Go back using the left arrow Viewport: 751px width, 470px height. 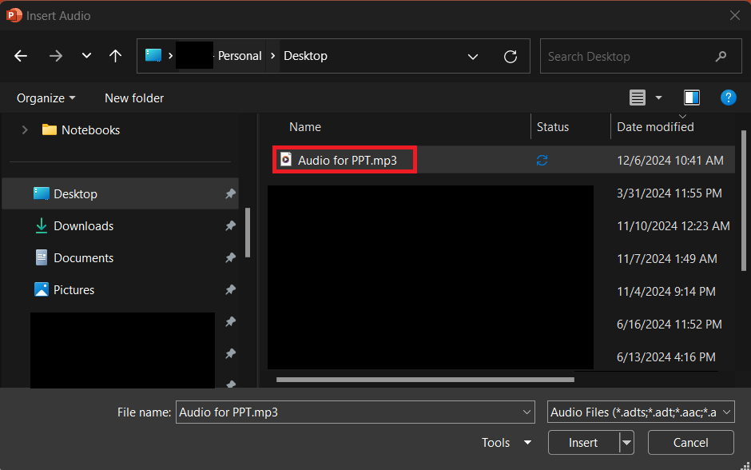click(x=21, y=56)
